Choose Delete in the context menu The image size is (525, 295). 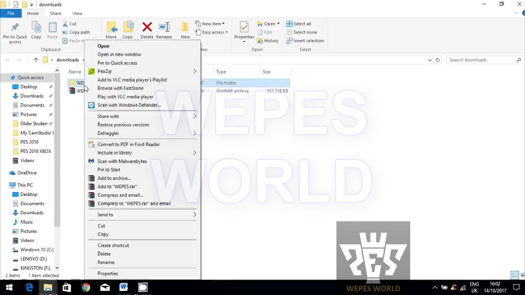click(x=104, y=254)
